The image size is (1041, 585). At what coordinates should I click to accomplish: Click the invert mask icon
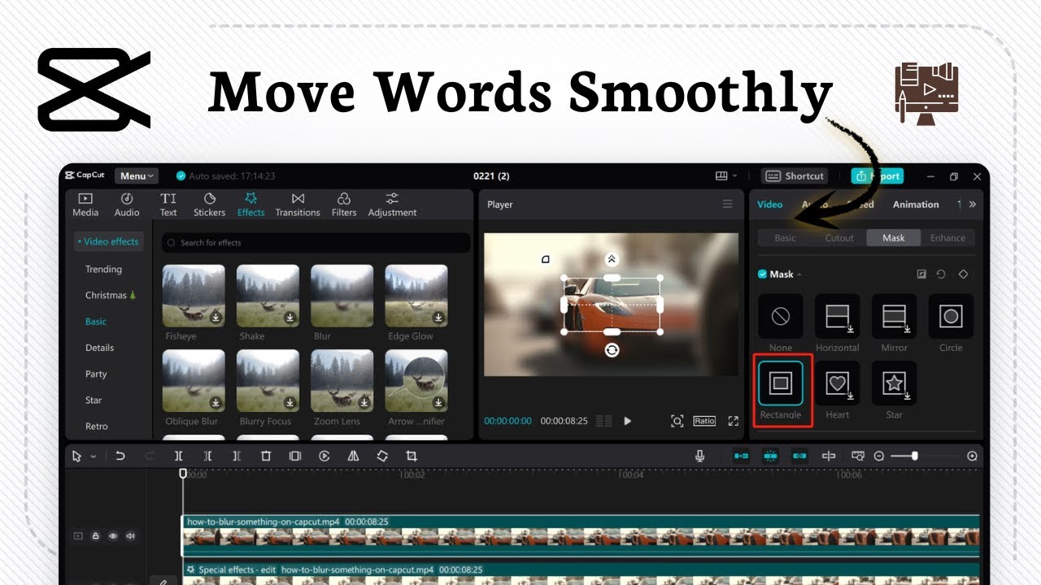921,274
